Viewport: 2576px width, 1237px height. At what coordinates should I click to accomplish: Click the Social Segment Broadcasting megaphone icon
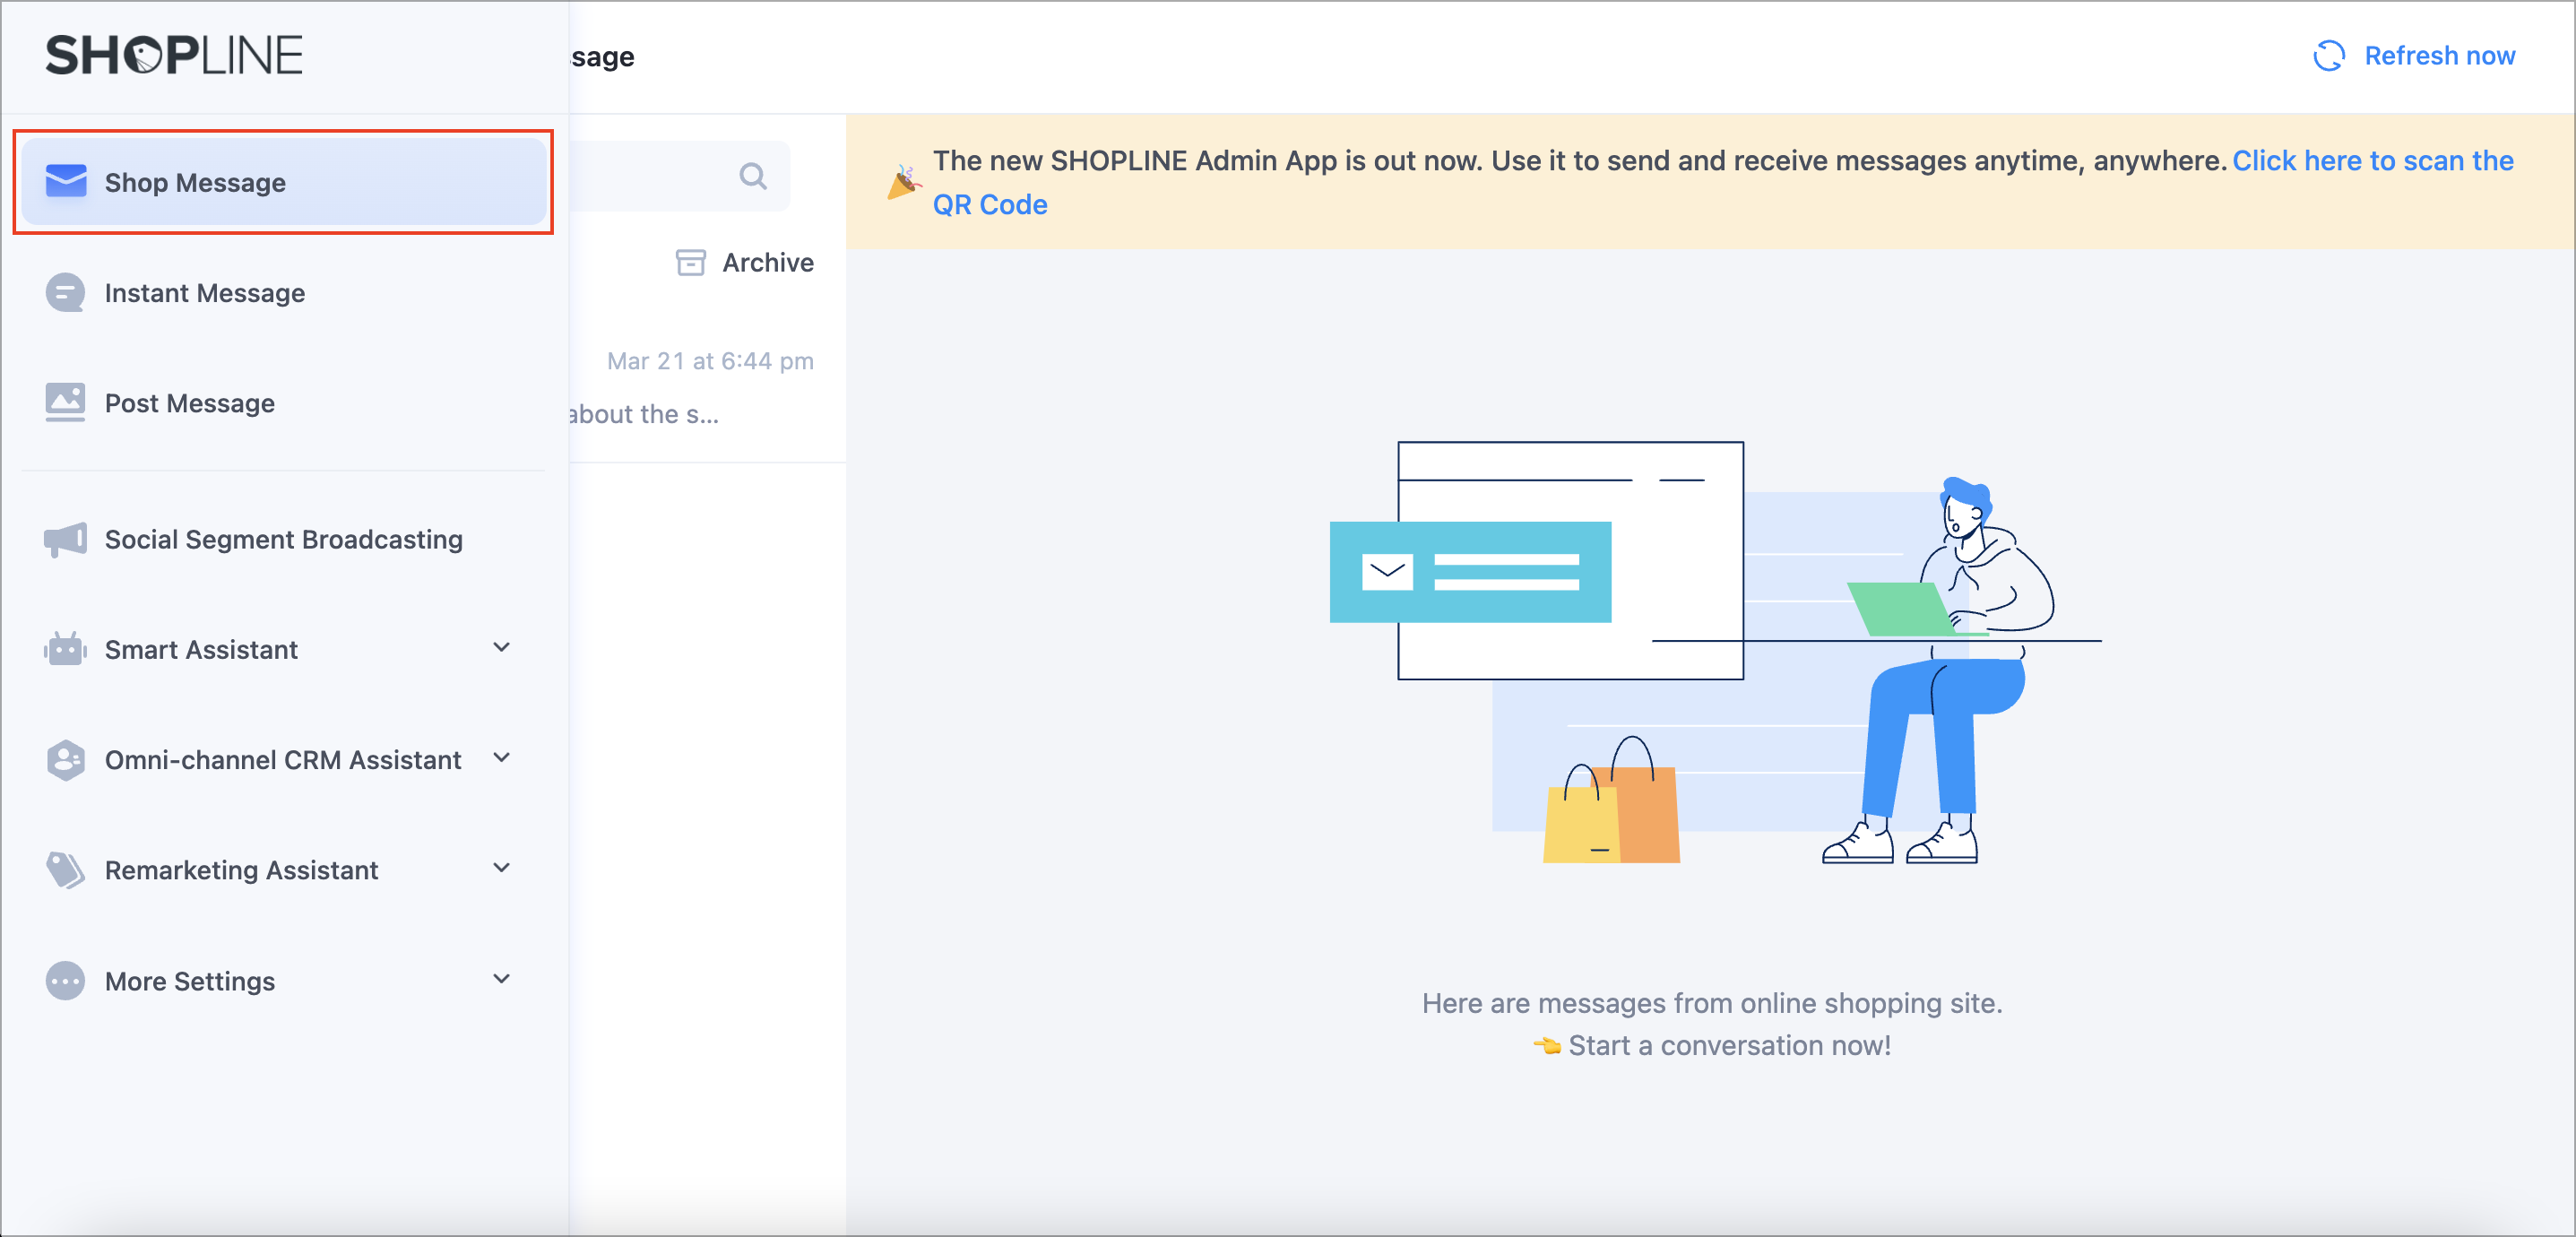(65, 539)
